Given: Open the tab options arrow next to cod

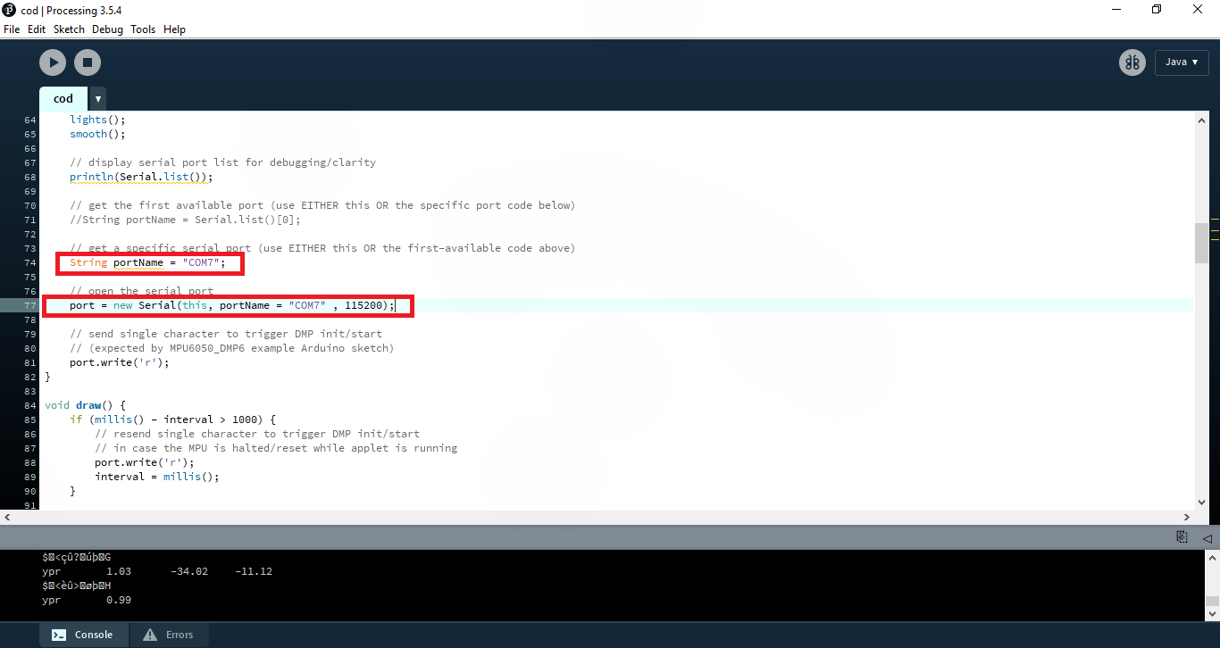Looking at the screenshot, I should [x=97, y=99].
